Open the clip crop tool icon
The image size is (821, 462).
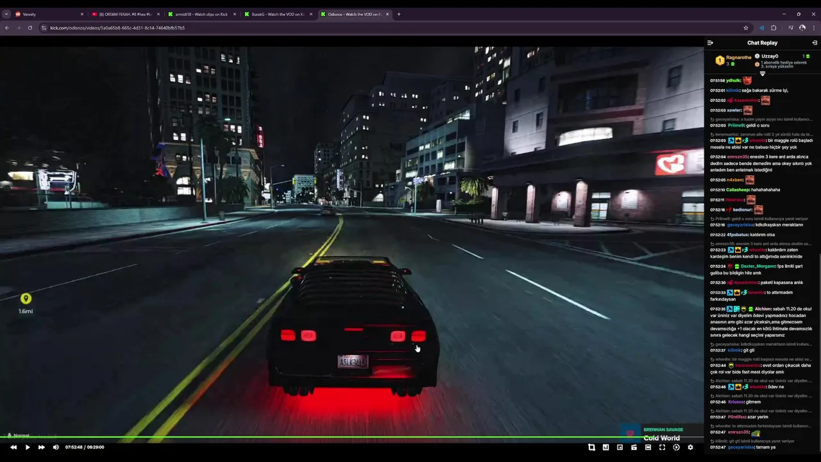pyautogui.click(x=591, y=447)
